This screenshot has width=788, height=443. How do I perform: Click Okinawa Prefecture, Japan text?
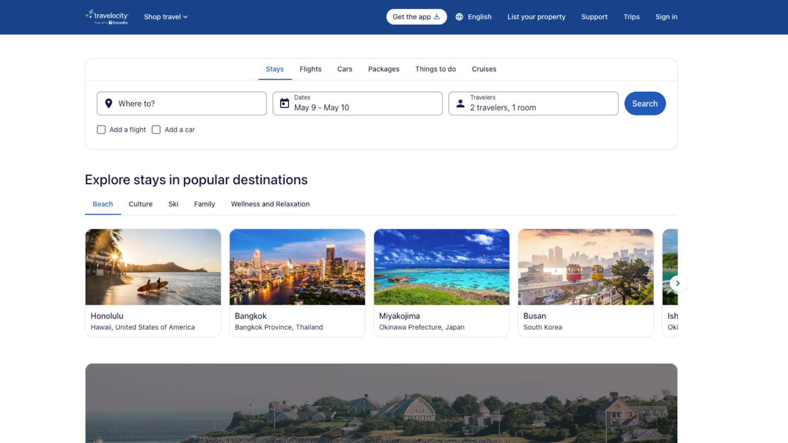point(422,327)
